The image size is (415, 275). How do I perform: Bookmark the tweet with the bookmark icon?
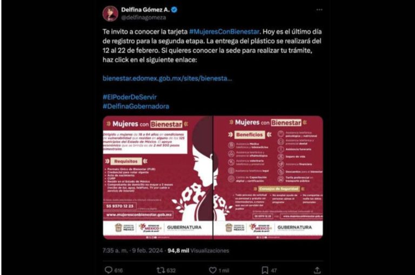(265, 270)
